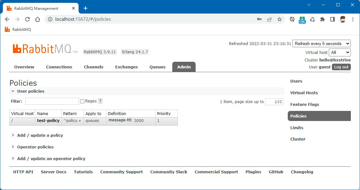
Task: Click the policy Filter text field
Action: pyautogui.click(x=52, y=101)
